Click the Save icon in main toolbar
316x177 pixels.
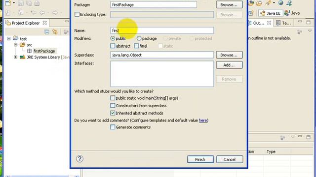point(21,3)
